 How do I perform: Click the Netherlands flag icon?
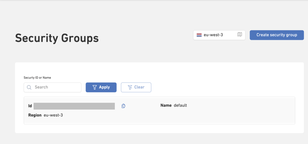[199, 35]
